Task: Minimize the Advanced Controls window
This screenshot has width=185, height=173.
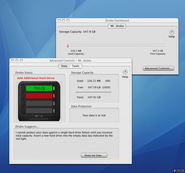Action: coord(17,61)
